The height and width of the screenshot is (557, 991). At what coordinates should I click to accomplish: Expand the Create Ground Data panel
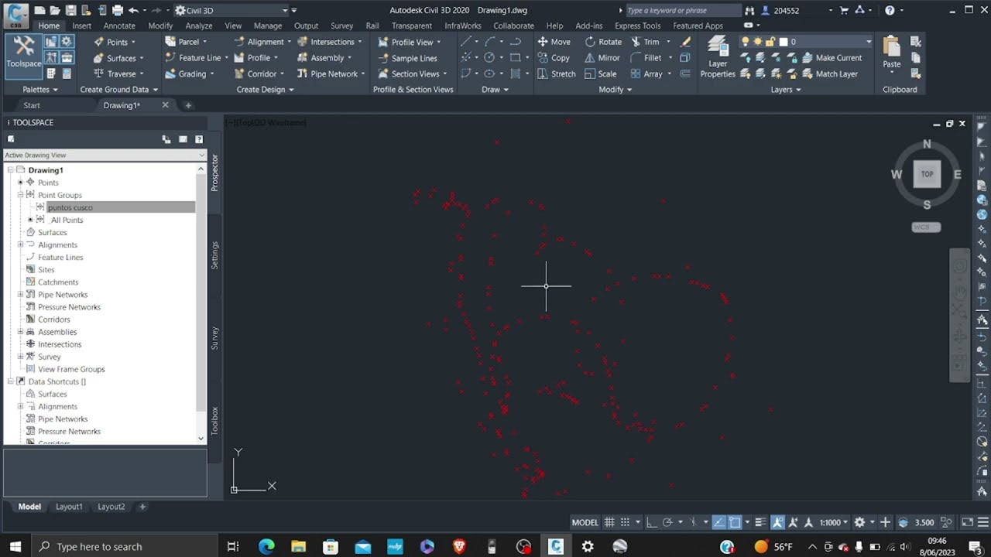coord(119,90)
